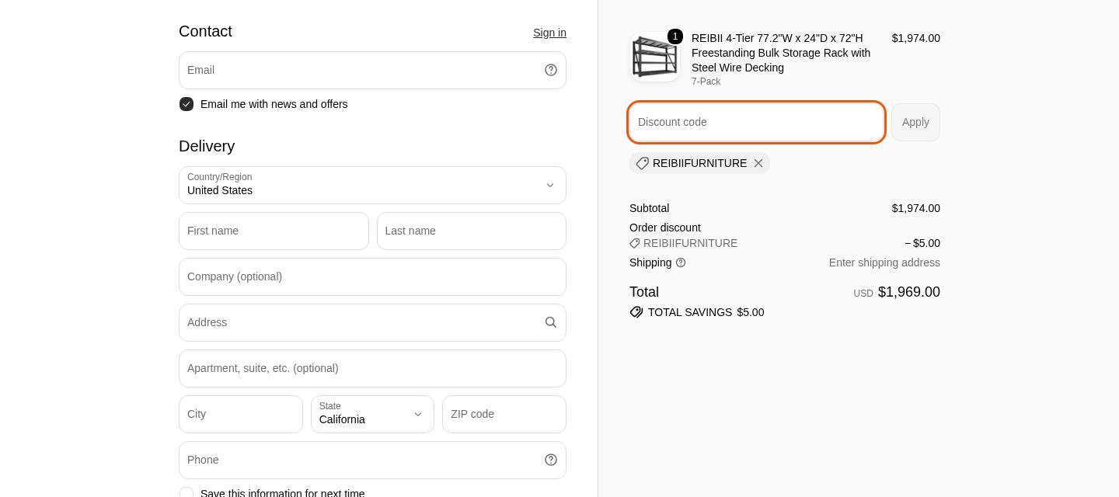
Task: Click the Apply discount button
Action: point(915,122)
